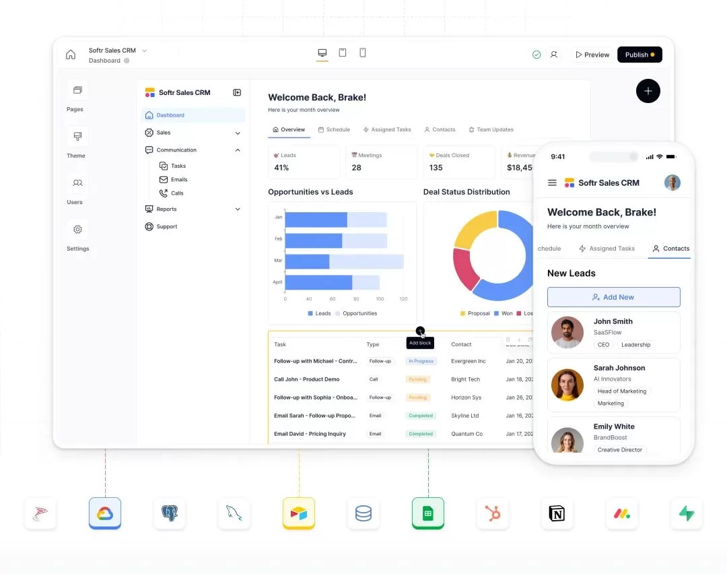Click the home icon in the top bar
Image resolution: width=727 pixels, height=574 pixels.
(x=71, y=55)
